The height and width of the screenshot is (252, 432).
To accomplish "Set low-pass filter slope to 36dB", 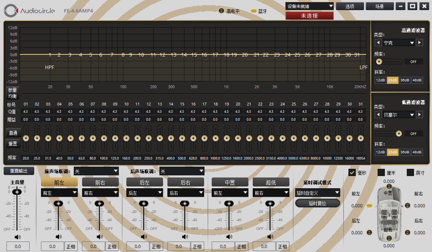I will (x=405, y=152).
